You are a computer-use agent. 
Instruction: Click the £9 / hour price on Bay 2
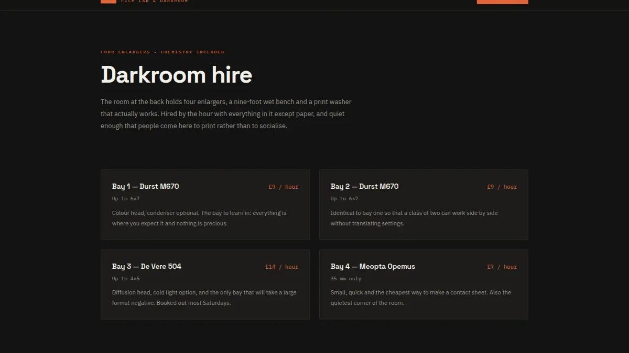(502, 187)
